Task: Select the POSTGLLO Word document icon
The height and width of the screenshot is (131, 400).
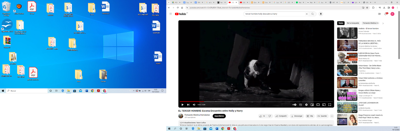Action: coord(105,8)
